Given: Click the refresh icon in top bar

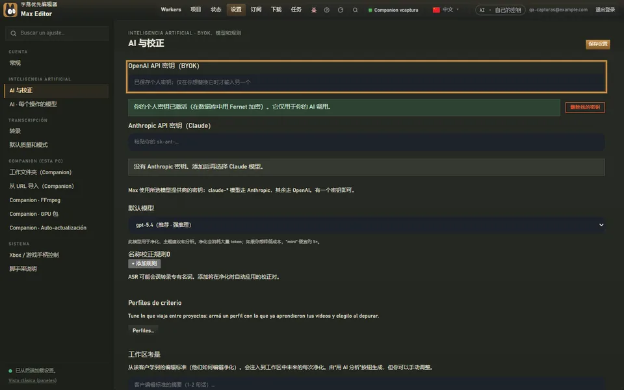Looking at the screenshot, I should 341,10.
